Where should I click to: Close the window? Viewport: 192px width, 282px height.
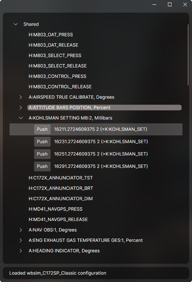pyautogui.click(x=185, y=5)
